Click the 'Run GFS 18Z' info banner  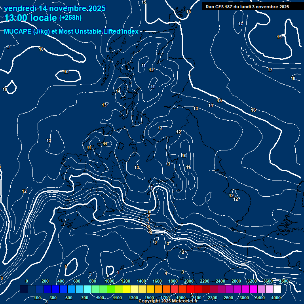tap(247, 7)
